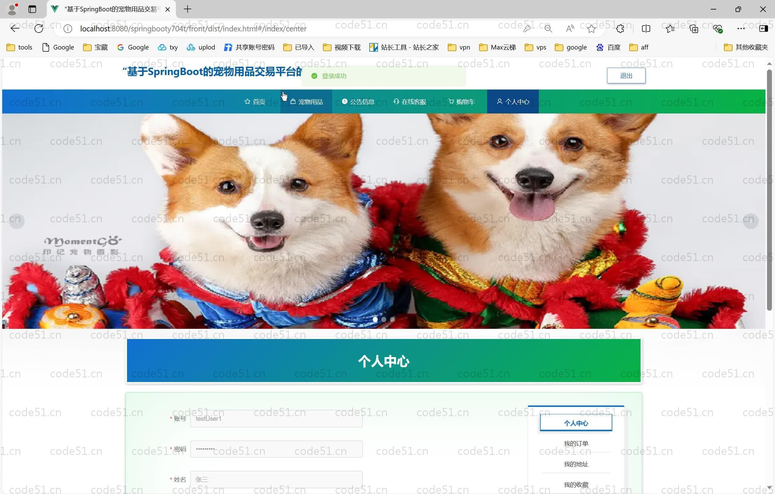
Task: Select third carousel indicator dot
Action: [392, 320]
